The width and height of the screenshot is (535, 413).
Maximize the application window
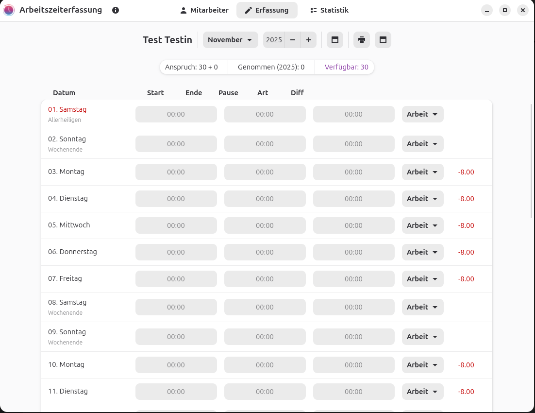[505, 10]
